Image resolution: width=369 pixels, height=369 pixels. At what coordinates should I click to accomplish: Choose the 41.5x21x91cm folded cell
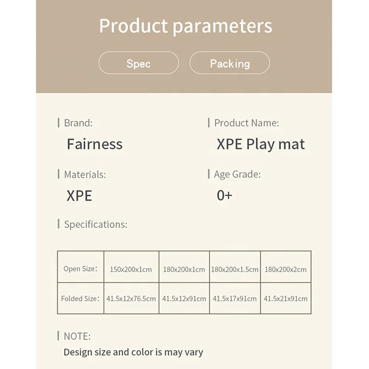click(x=286, y=298)
